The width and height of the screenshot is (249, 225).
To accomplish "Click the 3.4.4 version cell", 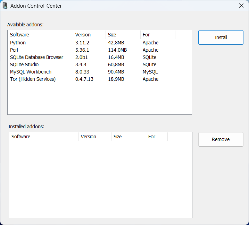I will [x=81, y=64].
